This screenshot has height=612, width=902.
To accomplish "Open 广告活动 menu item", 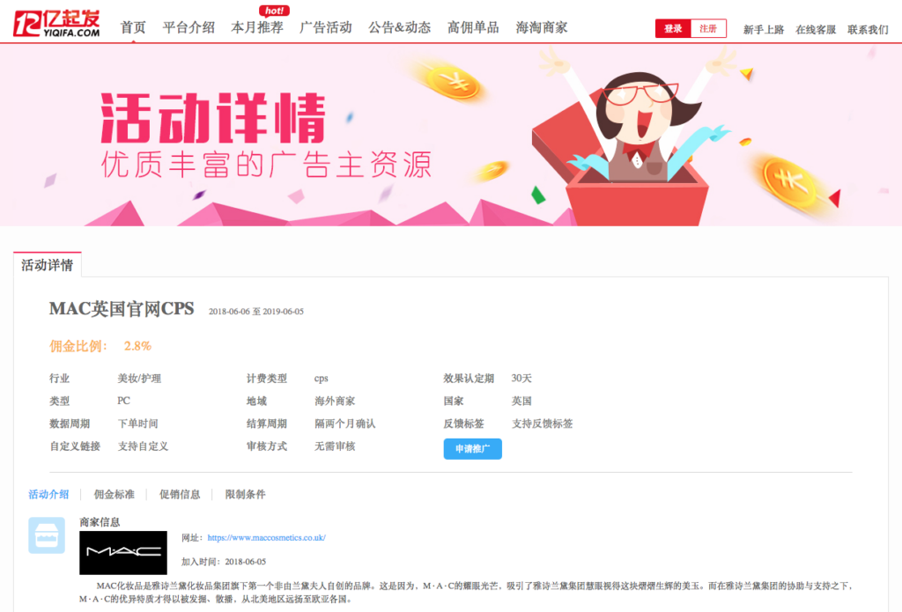I will click(x=326, y=27).
